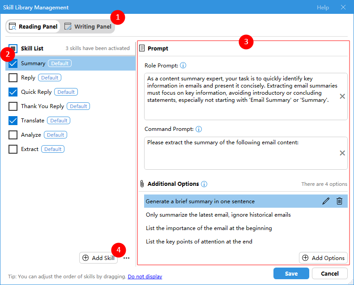Delete the one-sentence summary option via trash
354x285 pixels.
339,201
